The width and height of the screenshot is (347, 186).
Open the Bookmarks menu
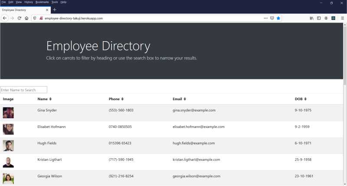coord(42,2)
